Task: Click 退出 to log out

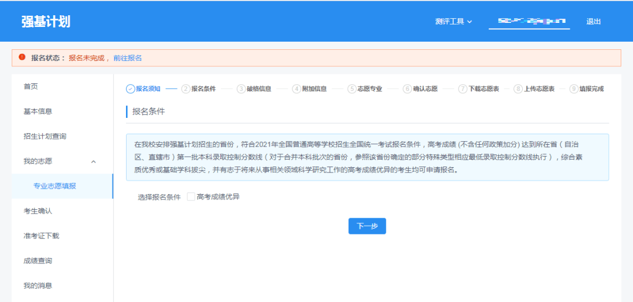Action: [593, 22]
